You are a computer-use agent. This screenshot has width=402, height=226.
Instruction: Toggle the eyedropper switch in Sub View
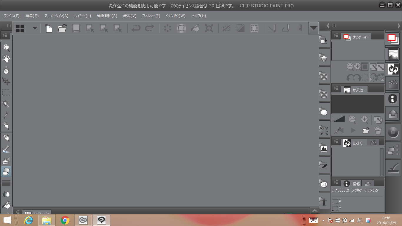(x=339, y=130)
